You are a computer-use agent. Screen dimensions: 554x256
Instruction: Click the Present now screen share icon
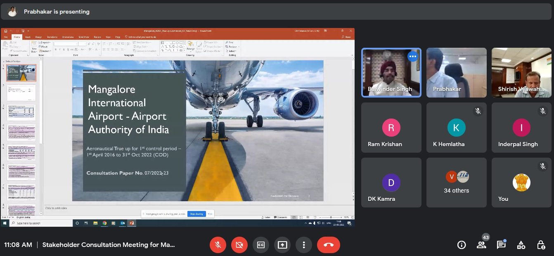[x=282, y=245]
